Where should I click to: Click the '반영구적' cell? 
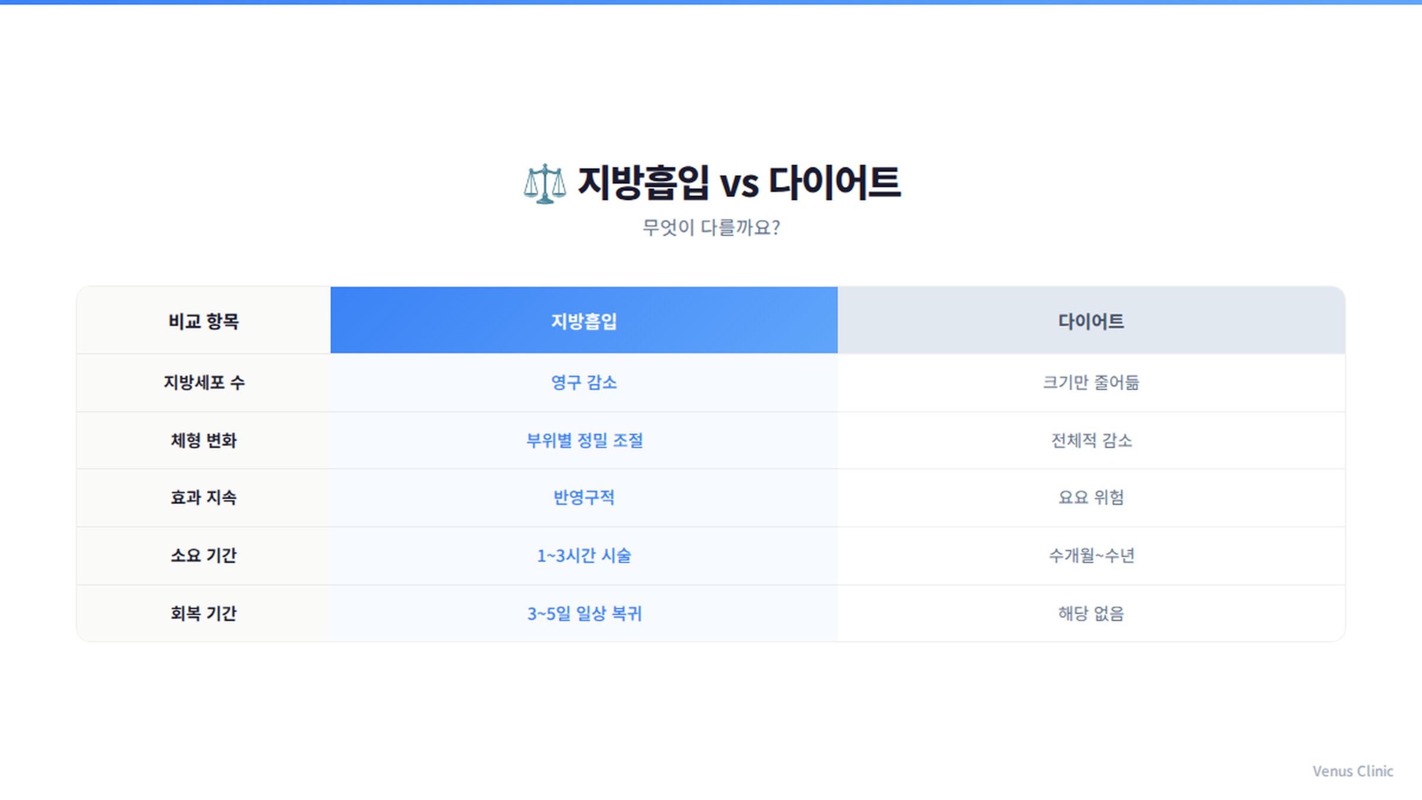(x=584, y=498)
